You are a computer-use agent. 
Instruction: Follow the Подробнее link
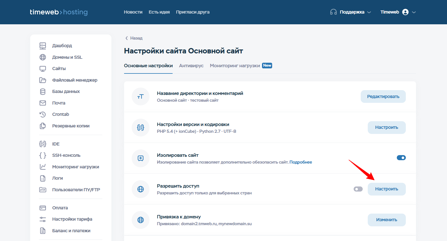point(301,162)
